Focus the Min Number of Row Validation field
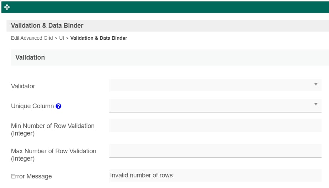Image resolution: width=329 pixels, height=188 pixels. (x=215, y=126)
